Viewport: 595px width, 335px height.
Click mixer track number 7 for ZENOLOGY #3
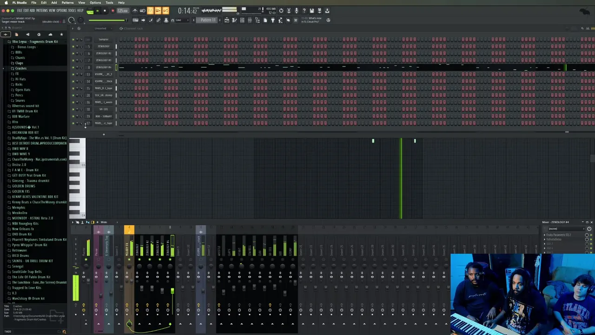[x=88, y=60]
